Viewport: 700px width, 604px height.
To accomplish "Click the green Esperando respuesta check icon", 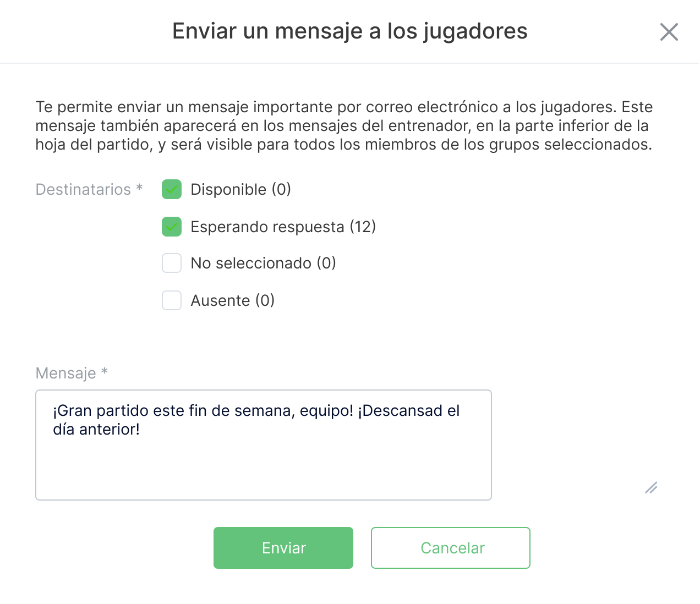I will pos(171,227).
